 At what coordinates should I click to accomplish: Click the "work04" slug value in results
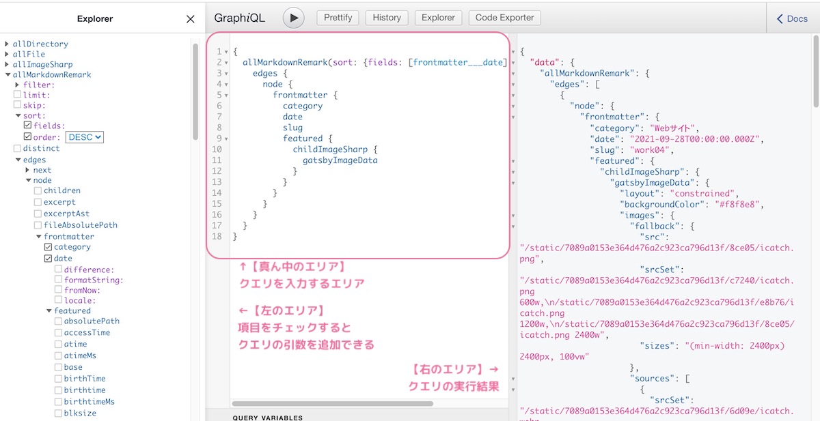coord(649,149)
